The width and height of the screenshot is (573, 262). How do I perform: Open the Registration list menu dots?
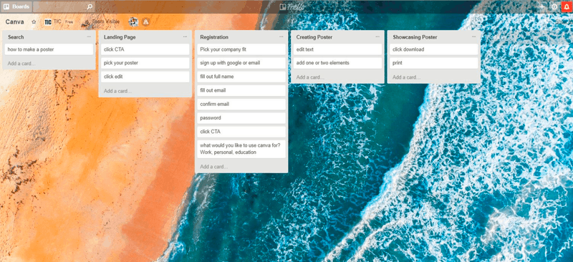[x=281, y=37]
